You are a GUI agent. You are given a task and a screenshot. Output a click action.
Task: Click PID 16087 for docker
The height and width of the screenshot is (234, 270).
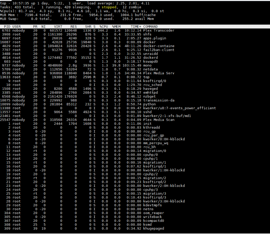pyautogui.click(x=5, y=42)
